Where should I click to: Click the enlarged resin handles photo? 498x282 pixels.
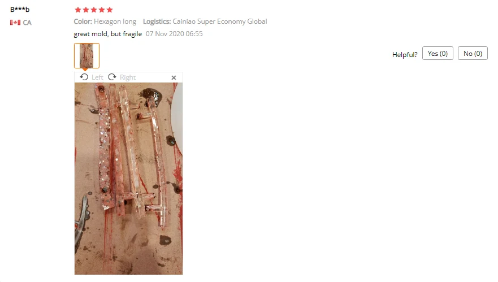129,179
